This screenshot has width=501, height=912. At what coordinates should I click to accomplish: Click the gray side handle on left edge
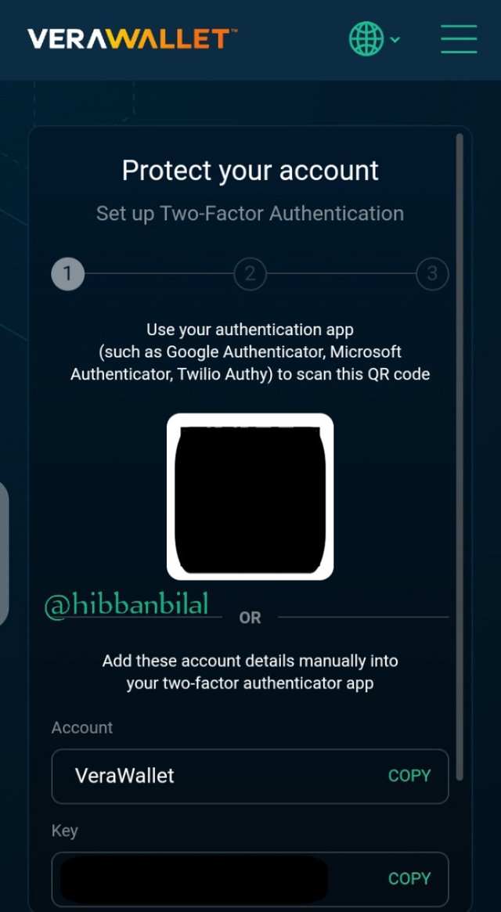4,553
